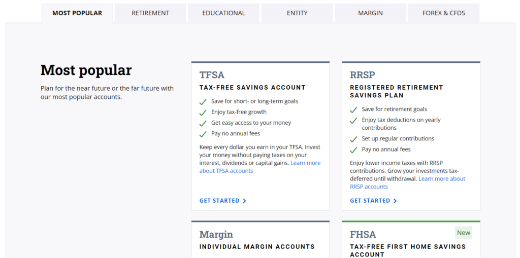Screen dimensions: 520x258
Task: Click checkmark beside Get easy access to money
Action: point(203,123)
